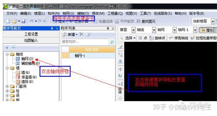Image resolution: width=217 pixels, height=116 pixels.
Task: Open 工程设置 section
Action: coord(31,34)
